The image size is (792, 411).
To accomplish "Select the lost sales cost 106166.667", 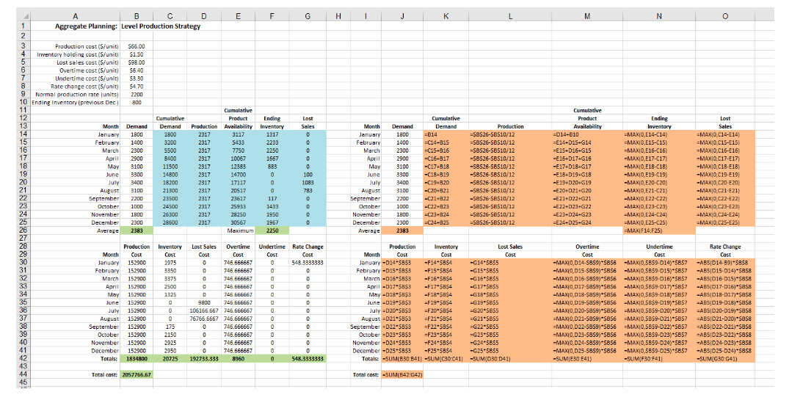I will pyautogui.click(x=203, y=310).
